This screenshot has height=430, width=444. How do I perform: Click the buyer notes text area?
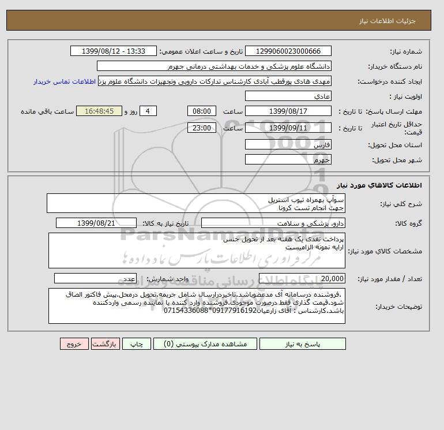197,306
